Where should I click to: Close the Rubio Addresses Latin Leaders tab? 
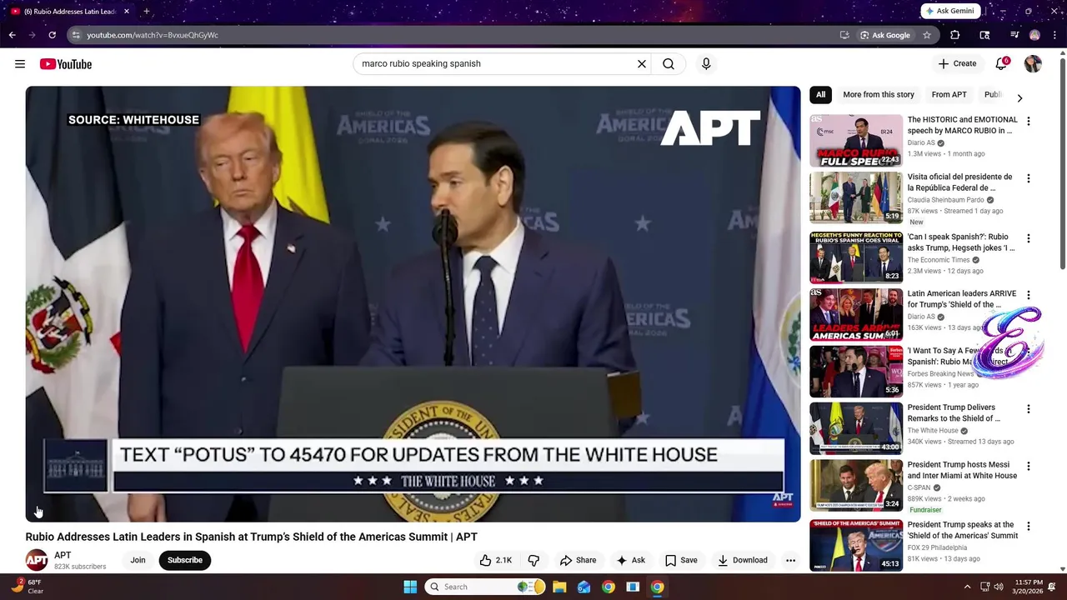[x=127, y=12]
